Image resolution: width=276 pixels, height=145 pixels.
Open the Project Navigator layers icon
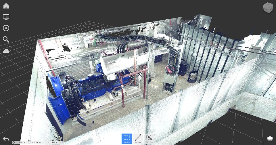269,139
